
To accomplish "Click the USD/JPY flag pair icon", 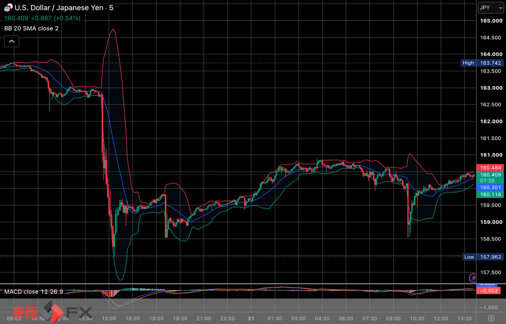I will 8,7.
